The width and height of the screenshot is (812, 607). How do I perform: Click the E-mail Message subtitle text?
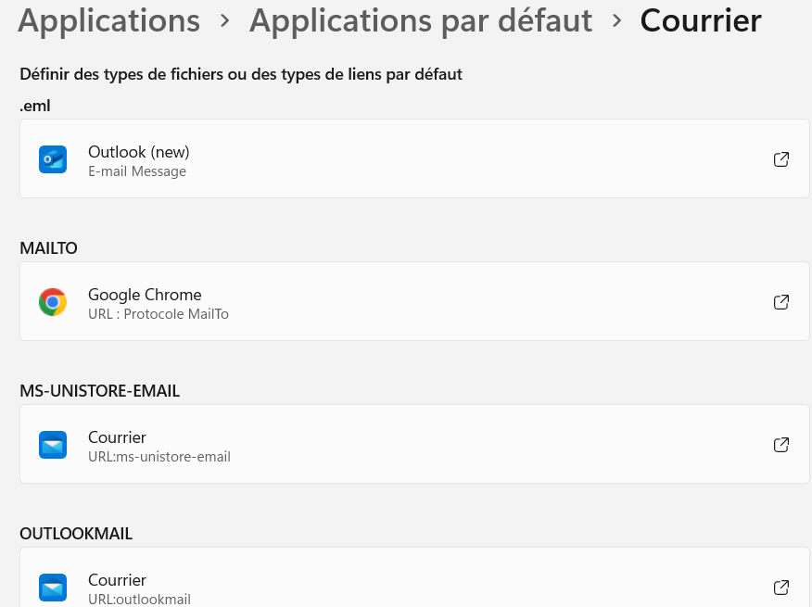(137, 171)
